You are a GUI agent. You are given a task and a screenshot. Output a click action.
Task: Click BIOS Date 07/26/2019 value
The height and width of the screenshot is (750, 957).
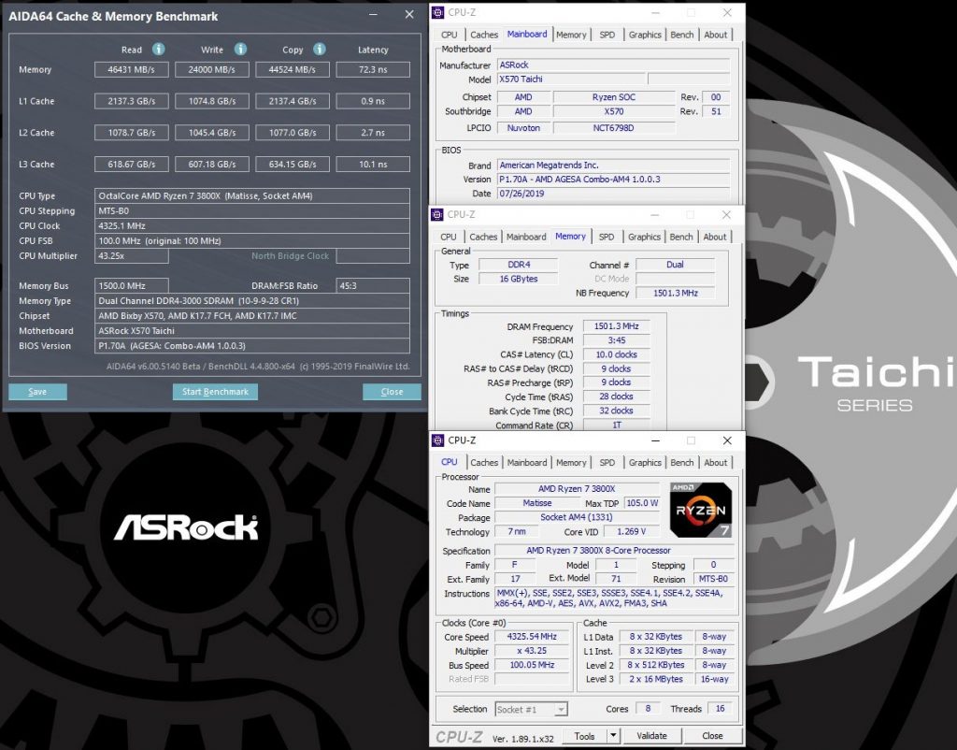click(613, 194)
